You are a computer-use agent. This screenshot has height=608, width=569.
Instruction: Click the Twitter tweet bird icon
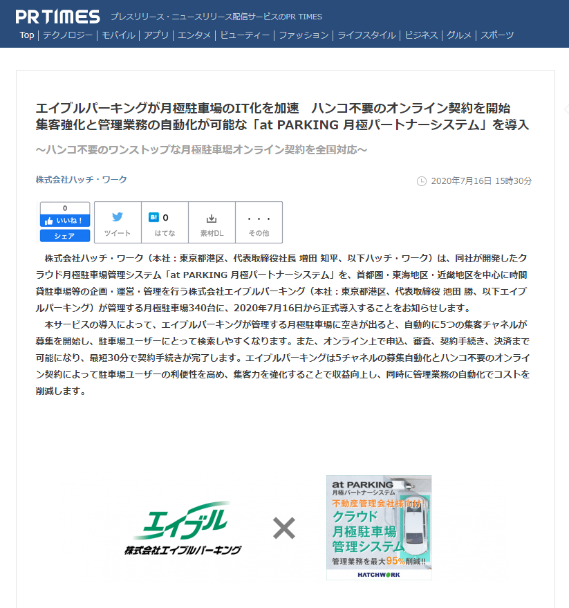pyautogui.click(x=118, y=217)
